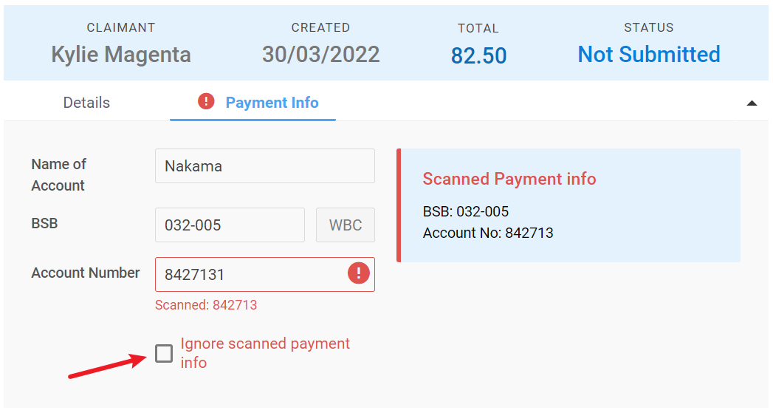This screenshot has height=410, width=773.
Task: Click the error icon inside Account Number field
Action: click(x=358, y=274)
